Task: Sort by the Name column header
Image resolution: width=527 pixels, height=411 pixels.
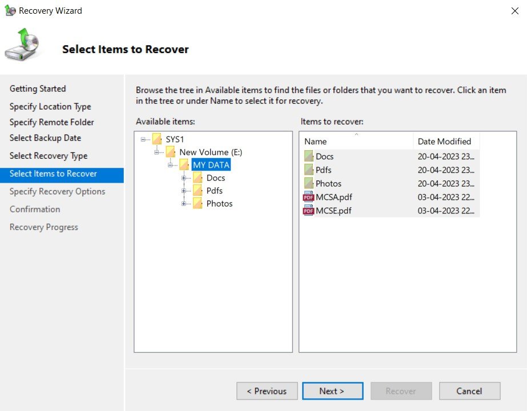Action: (x=357, y=141)
